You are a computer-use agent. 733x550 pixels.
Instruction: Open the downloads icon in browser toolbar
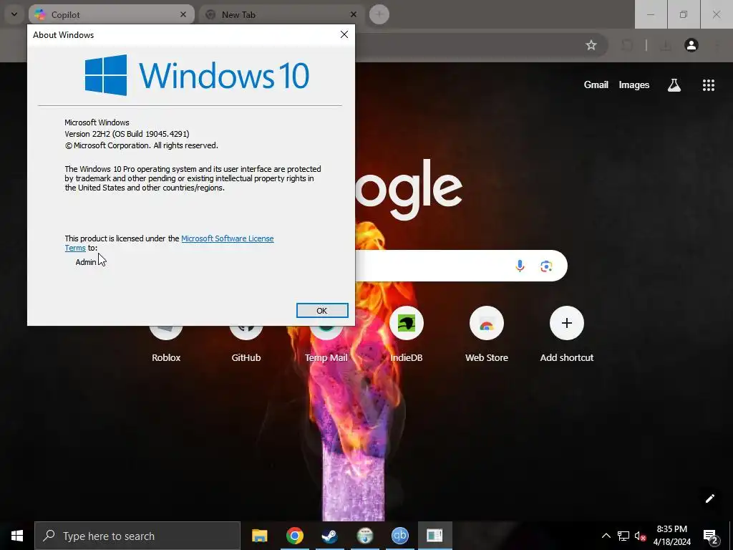(x=666, y=45)
